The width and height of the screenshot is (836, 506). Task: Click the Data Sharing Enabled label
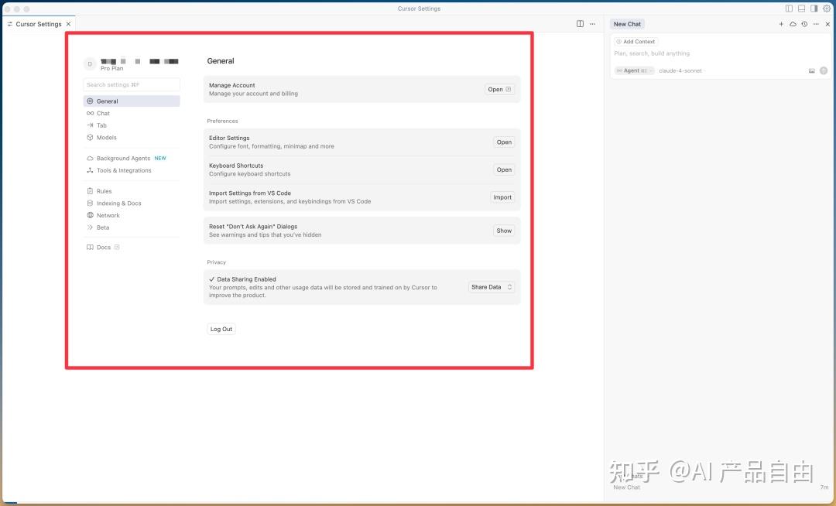point(246,279)
